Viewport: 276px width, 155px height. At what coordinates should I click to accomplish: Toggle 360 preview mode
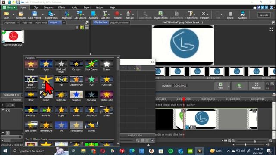[x=239, y=86]
